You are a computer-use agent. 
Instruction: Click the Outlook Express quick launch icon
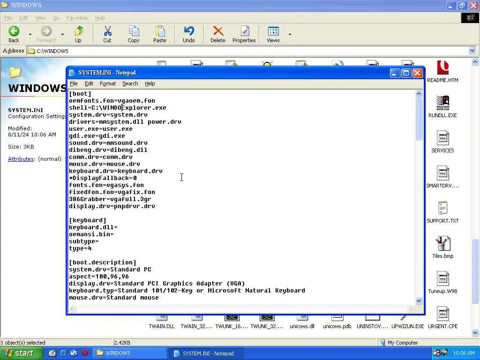pyautogui.click(x=74, y=353)
